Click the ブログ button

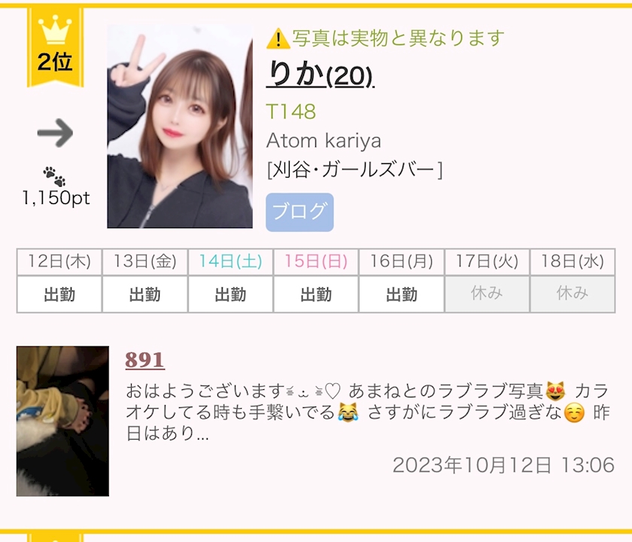[299, 212]
